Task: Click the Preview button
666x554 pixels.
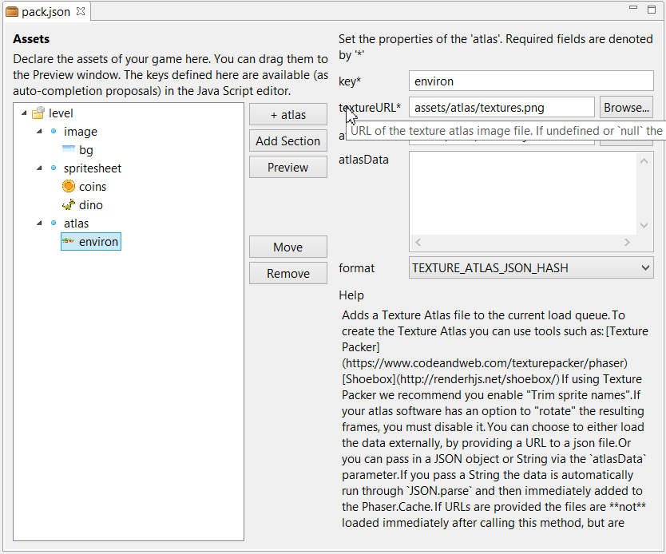Action: pyautogui.click(x=288, y=168)
